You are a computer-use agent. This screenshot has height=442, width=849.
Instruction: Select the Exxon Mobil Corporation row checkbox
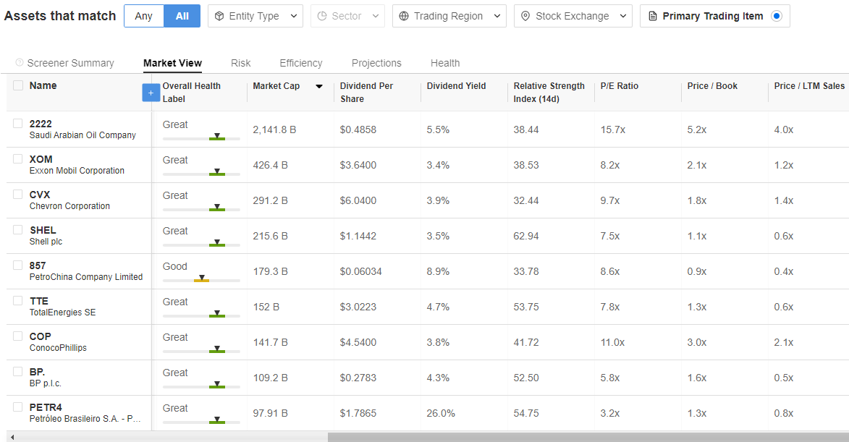coord(18,158)
